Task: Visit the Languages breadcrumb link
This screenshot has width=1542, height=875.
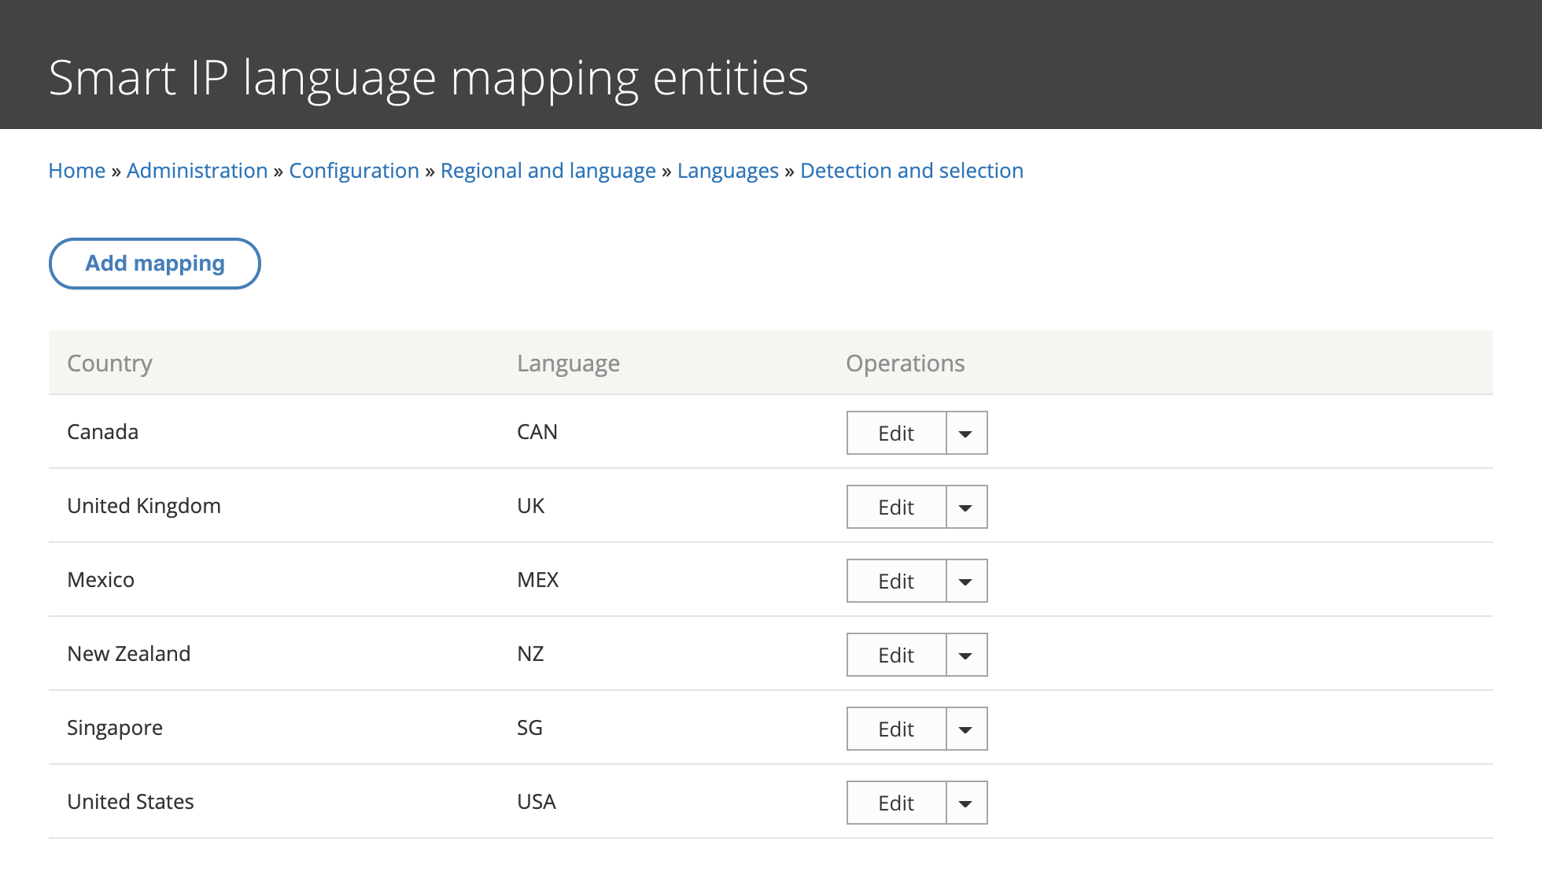Action: coord(727,170)
